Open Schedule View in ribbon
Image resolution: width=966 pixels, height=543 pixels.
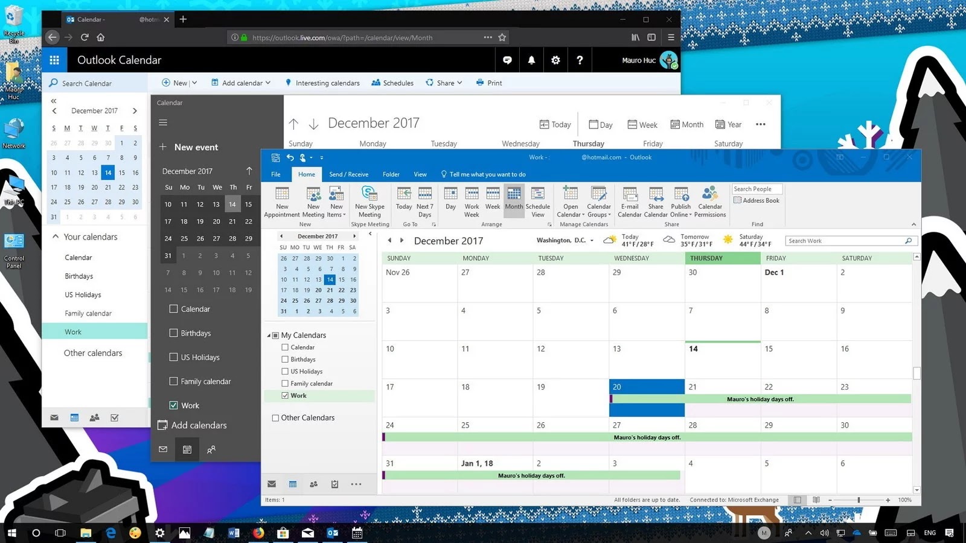pyautogui.click(x=537, y=202)
